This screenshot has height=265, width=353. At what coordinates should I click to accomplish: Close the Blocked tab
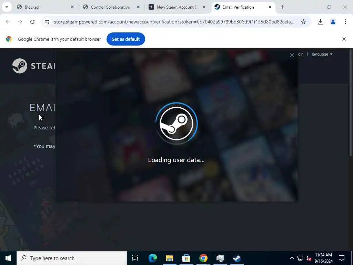72,7
